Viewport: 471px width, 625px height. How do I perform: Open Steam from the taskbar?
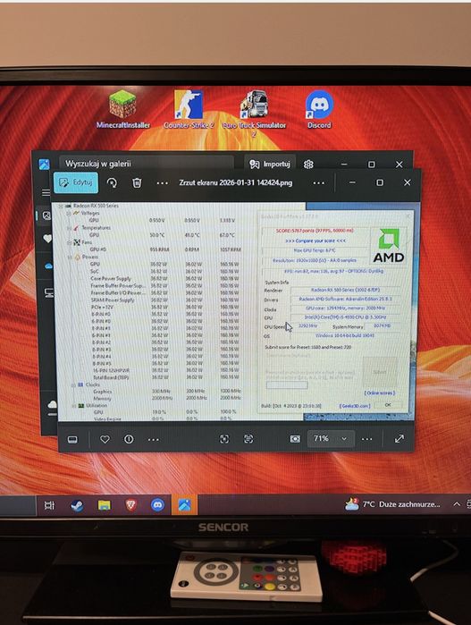tap(77, 505)
